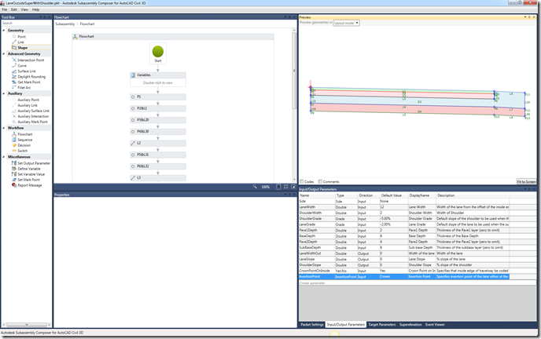Viewport: 541px width, 339px height.
Task: Switch to the Target Parameters tab
Action: pyautogui.click(x=381, y=324)
